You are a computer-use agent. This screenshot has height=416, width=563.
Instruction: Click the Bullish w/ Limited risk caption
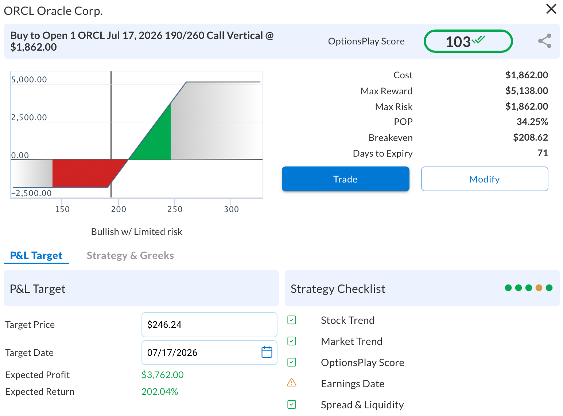pos(137,232)
